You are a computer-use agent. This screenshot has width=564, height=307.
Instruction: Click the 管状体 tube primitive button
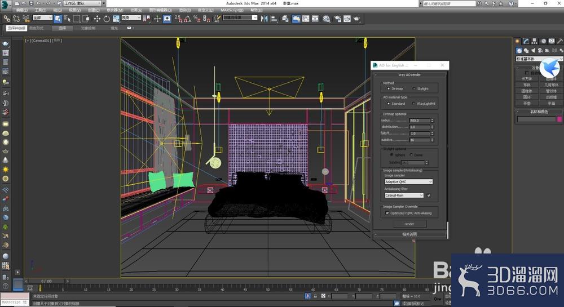[x=551, y=91]
